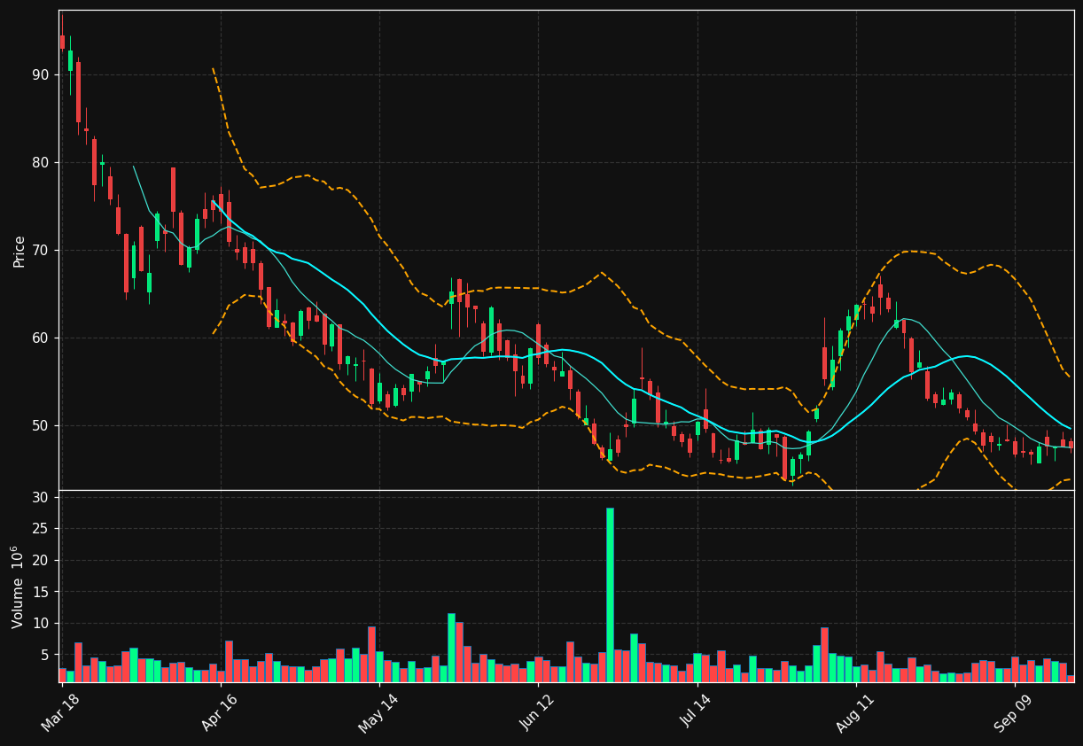Click the Mar 18 date label

(x=61, y=711)
